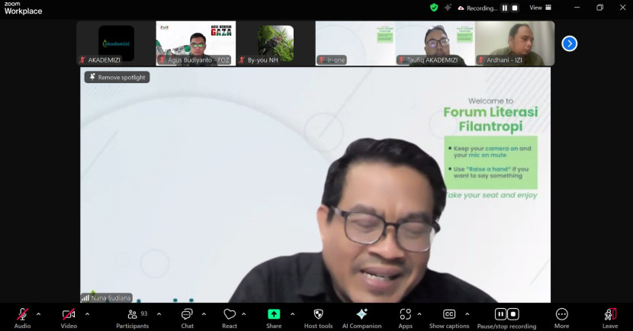Open the Participants panel
The image size is (633, 331).
pos(132,314)
